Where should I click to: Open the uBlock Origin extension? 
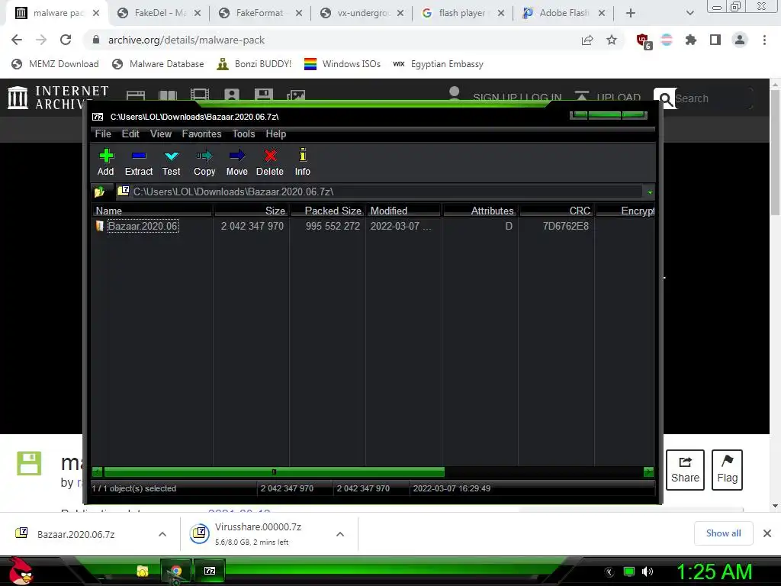(644, 40)
